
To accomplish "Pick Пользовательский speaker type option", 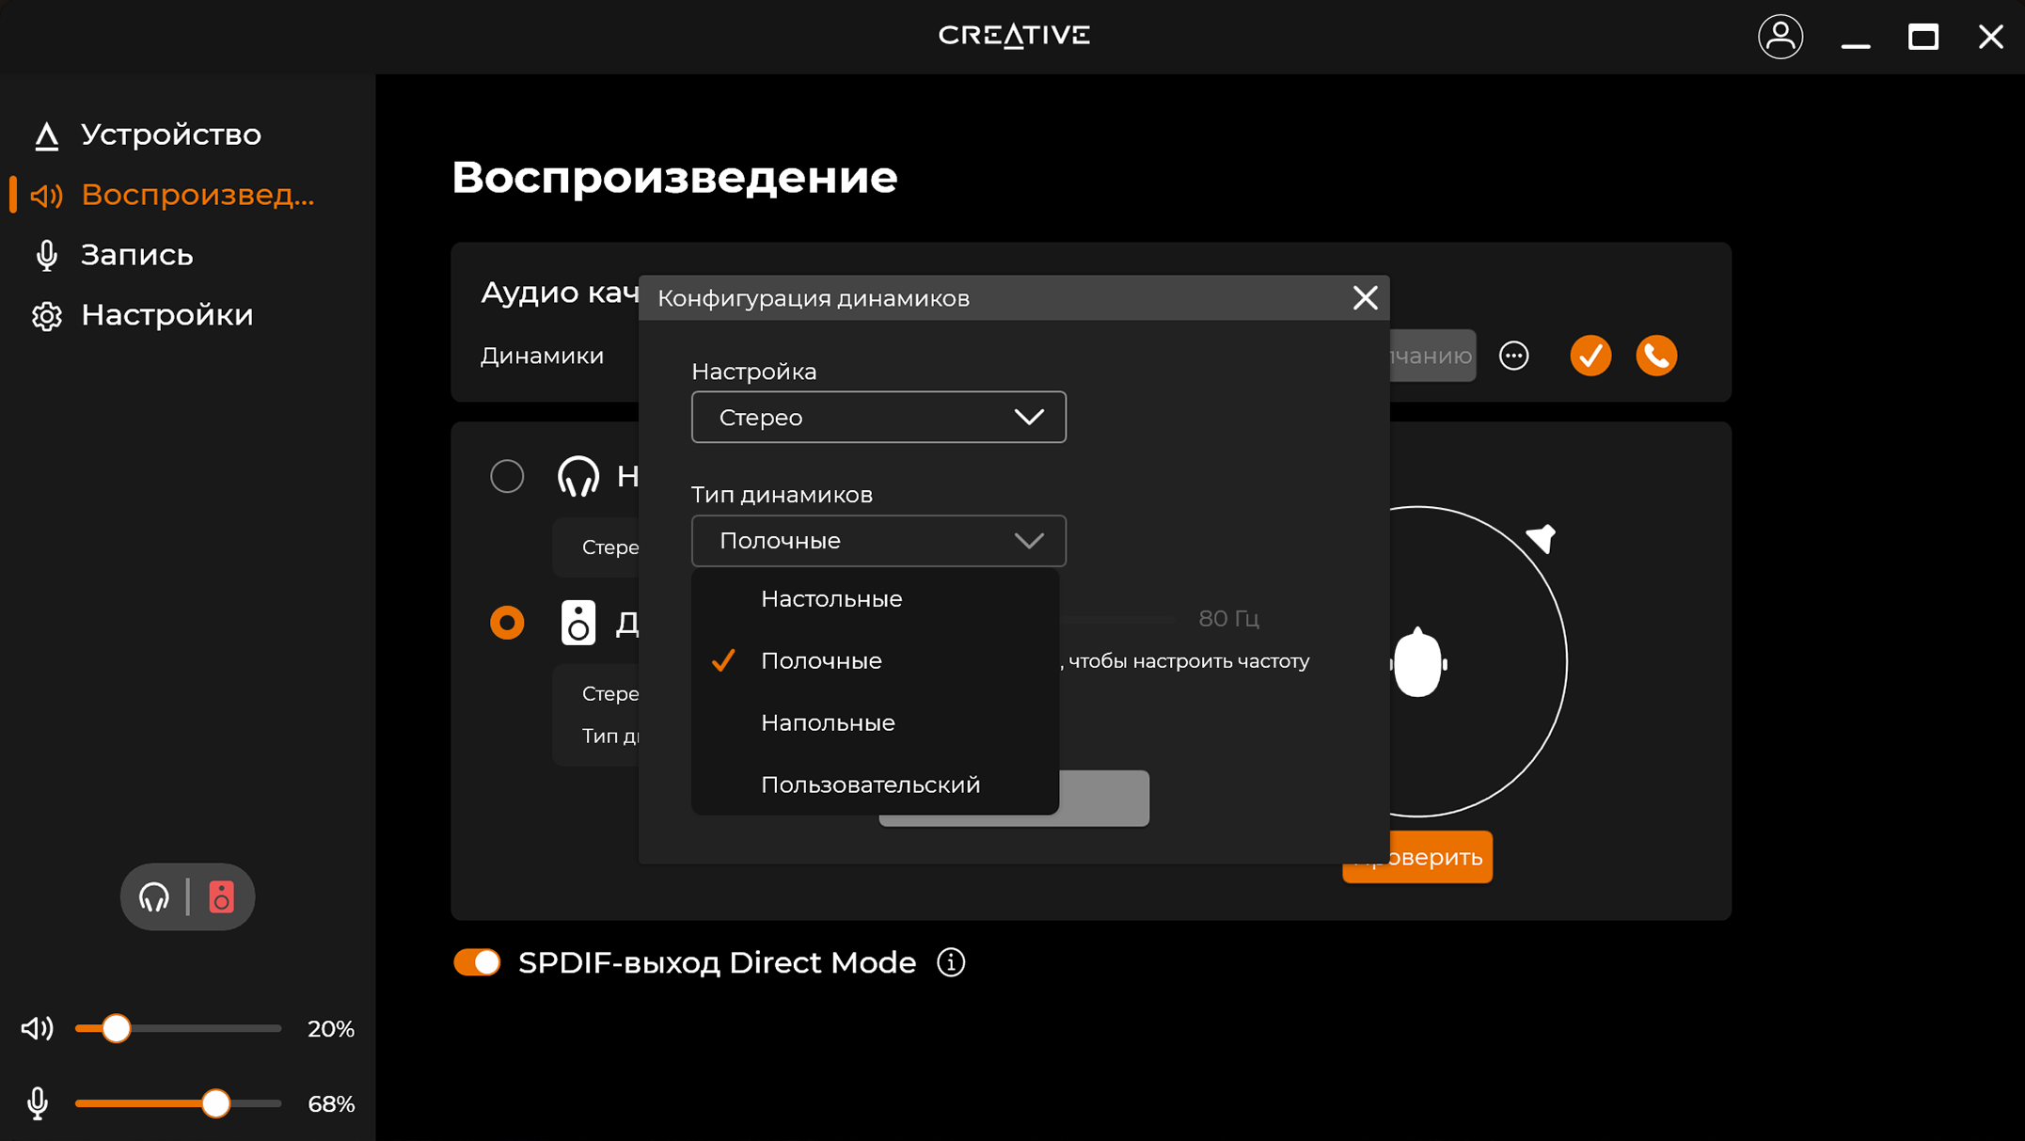I will [x=870, y=784].
